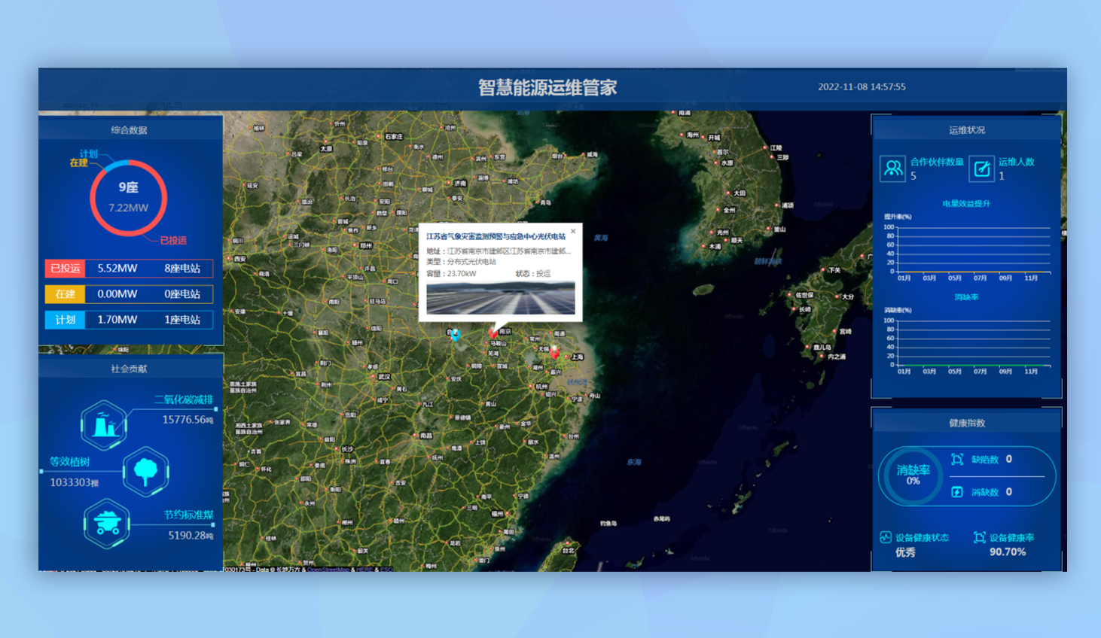1101x638 pixels.
Task: Click the blue map marker near 合肥
Action: [x=456, y=335]
